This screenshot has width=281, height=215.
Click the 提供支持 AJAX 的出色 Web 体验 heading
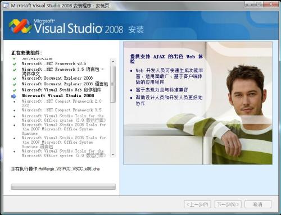pos(166,59)
